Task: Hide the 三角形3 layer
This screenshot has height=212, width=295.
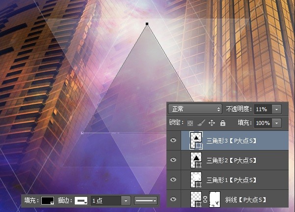Action: tap(173, 140)
